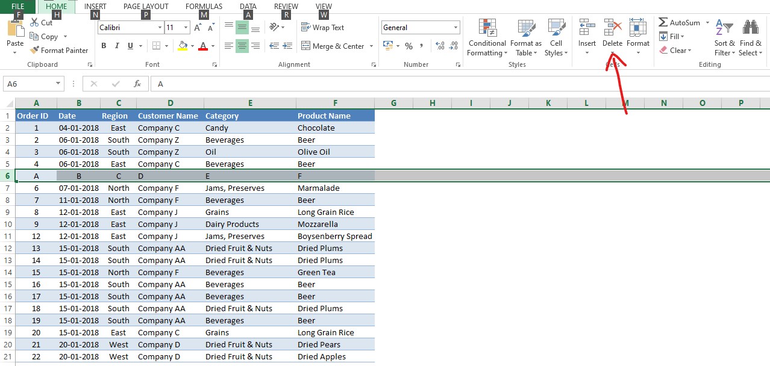
Task: Open the Clear dropdown
Action: tap(675, 51)
